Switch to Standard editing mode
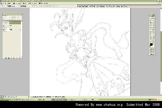 tap(151, 49)
